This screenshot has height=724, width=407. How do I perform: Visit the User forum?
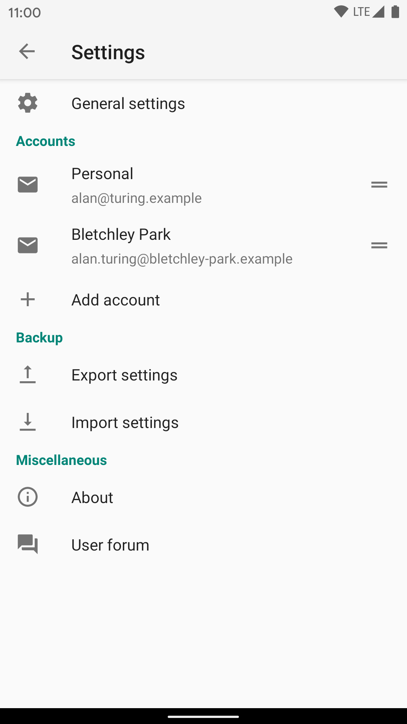110,545
